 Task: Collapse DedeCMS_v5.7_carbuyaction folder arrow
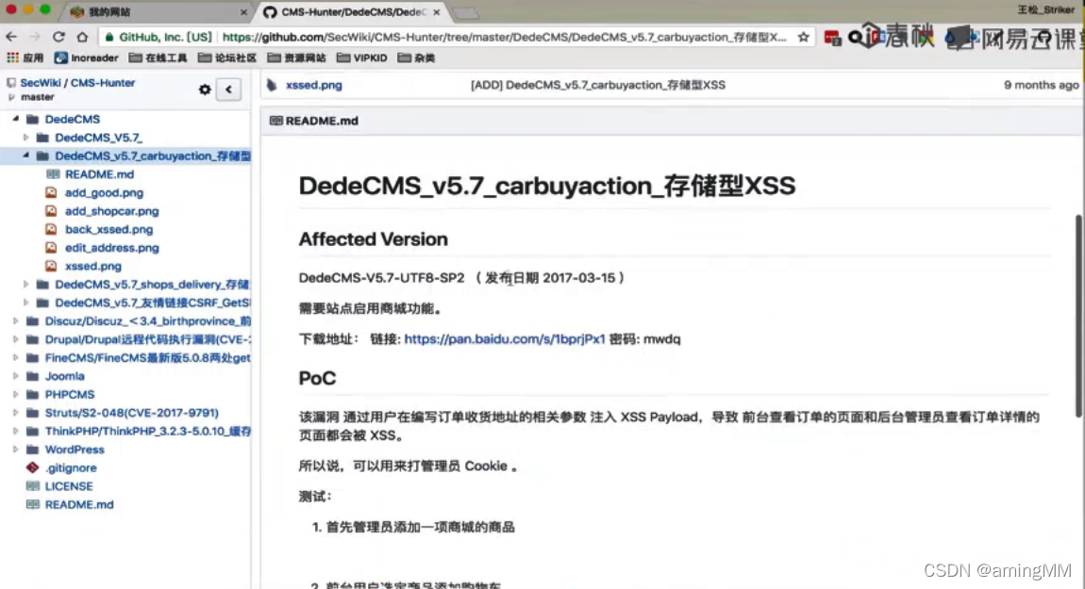pyautogui.click(x=25, y=155)
